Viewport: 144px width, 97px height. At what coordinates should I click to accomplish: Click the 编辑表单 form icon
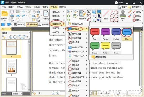[x=82, y=13]
